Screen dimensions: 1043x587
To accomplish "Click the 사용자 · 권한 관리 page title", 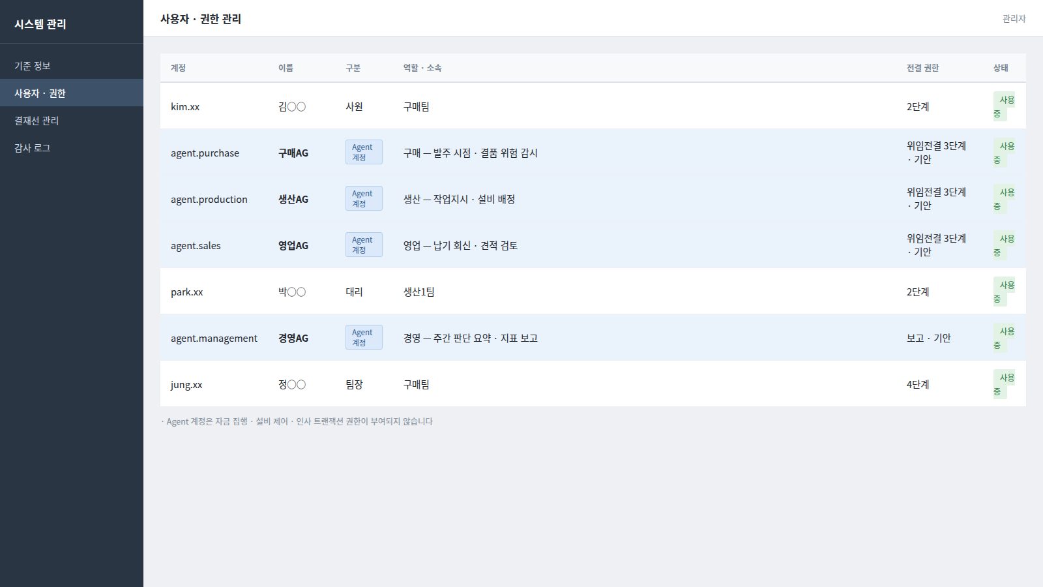I will pos(201,19).
